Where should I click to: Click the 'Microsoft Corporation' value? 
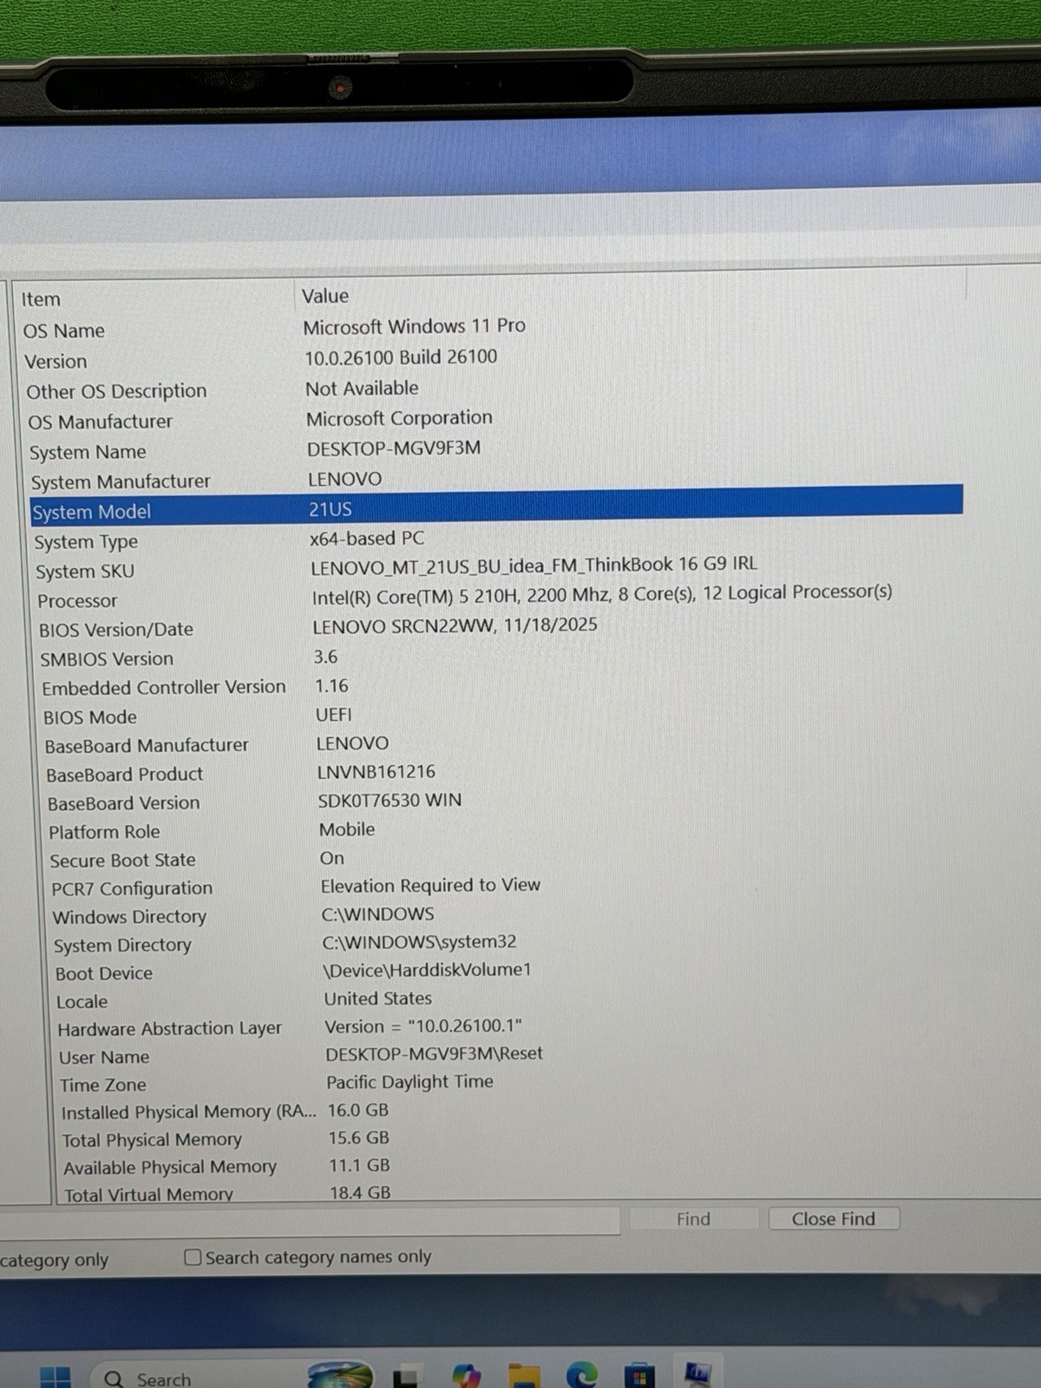pos(399,418)
